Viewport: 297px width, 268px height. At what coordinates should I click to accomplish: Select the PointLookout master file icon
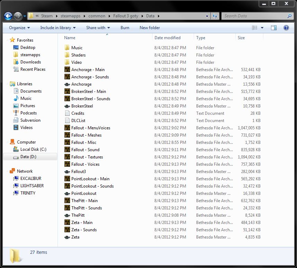pos(67,193)
